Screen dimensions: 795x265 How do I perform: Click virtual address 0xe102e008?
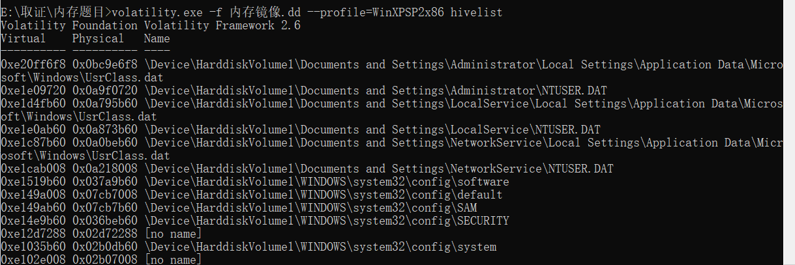click(x=33, y=260)
